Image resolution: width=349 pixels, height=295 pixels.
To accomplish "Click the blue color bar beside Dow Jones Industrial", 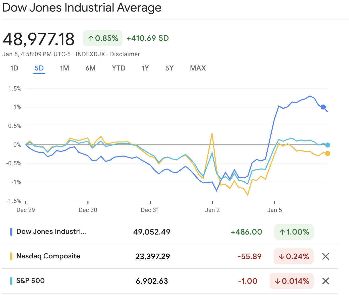I will (11, 231).
